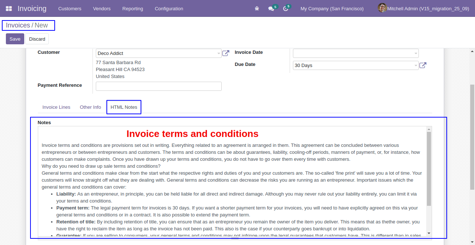Open the Configuration menu

coord(169,8)
